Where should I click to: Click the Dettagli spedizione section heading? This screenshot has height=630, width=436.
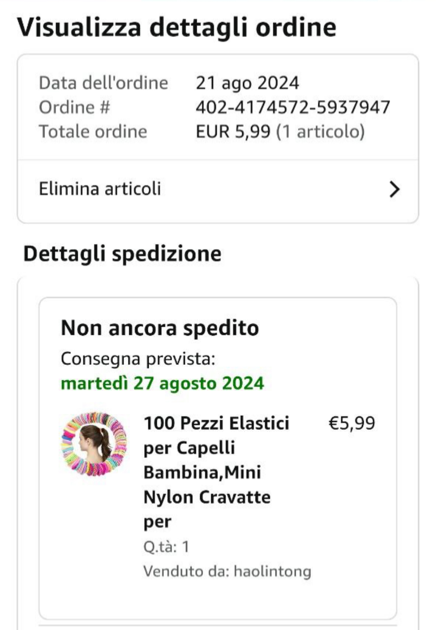pyautogui.click(x=122, y=254)
